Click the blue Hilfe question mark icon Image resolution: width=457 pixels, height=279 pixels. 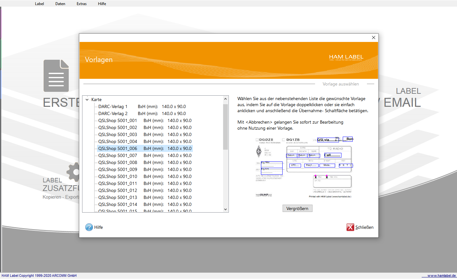coord(89,227)
